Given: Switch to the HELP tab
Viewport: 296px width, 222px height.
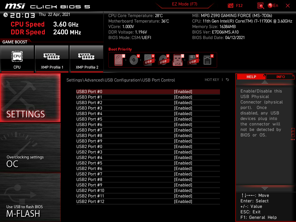Looking at the screenshot, I should 251,77.
